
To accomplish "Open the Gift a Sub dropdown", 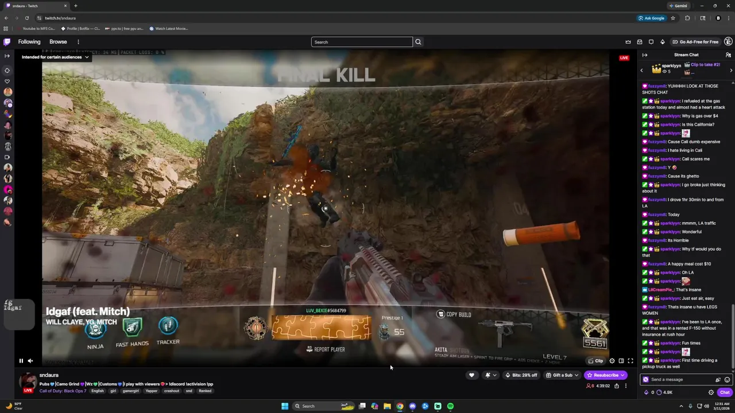I will 562,375.
